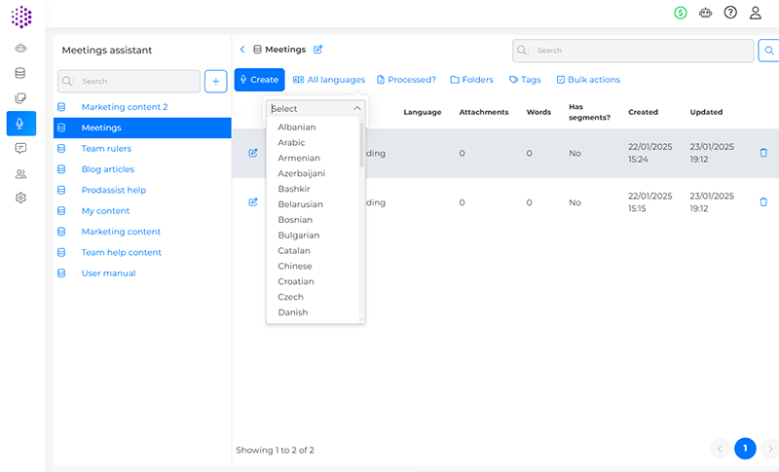This screenshot has width=779, height=472.
Task: Open the robot assistant icon in header
Action: click(705, 13)
